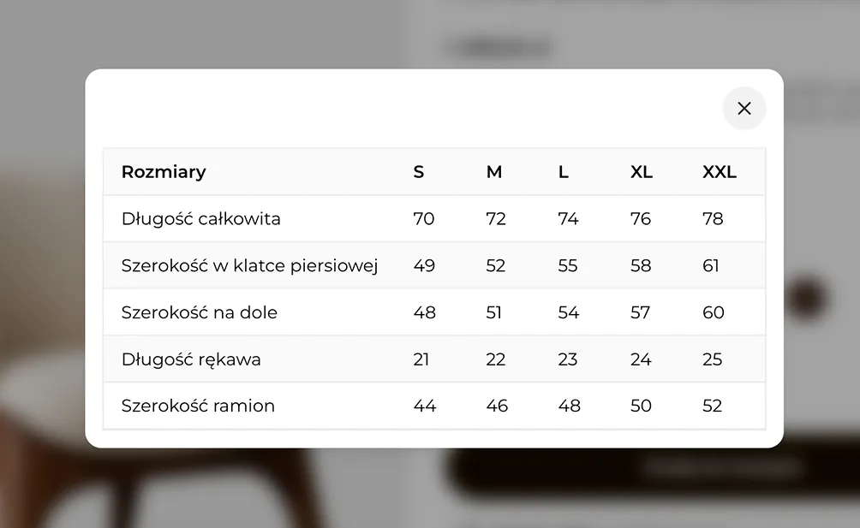
Task: Click sleeve length value 24 for XL
Action: (641, 359)
